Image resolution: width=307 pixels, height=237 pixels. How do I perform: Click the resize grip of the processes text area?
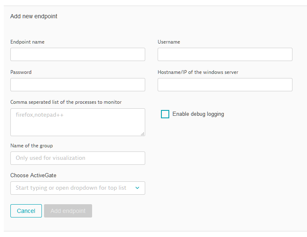[143, 134]
